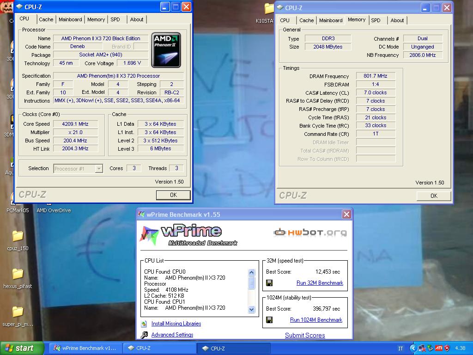The width and height of the screenshot is (473, 355).
Task: Open the cpuz_150 desktop folder
Action: click(x=18, y=240)
